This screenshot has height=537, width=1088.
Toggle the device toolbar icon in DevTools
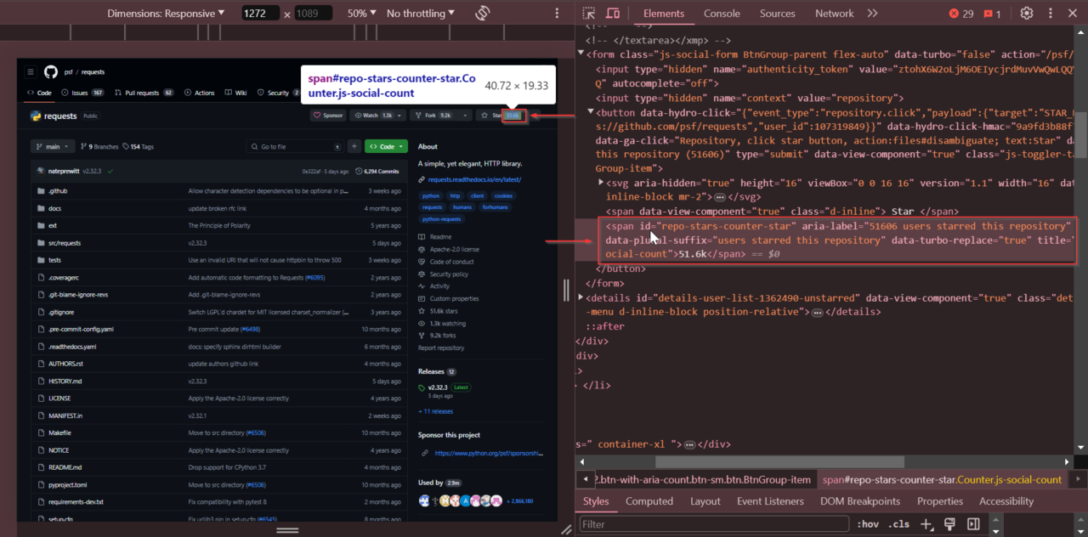[x=612, y=14]
